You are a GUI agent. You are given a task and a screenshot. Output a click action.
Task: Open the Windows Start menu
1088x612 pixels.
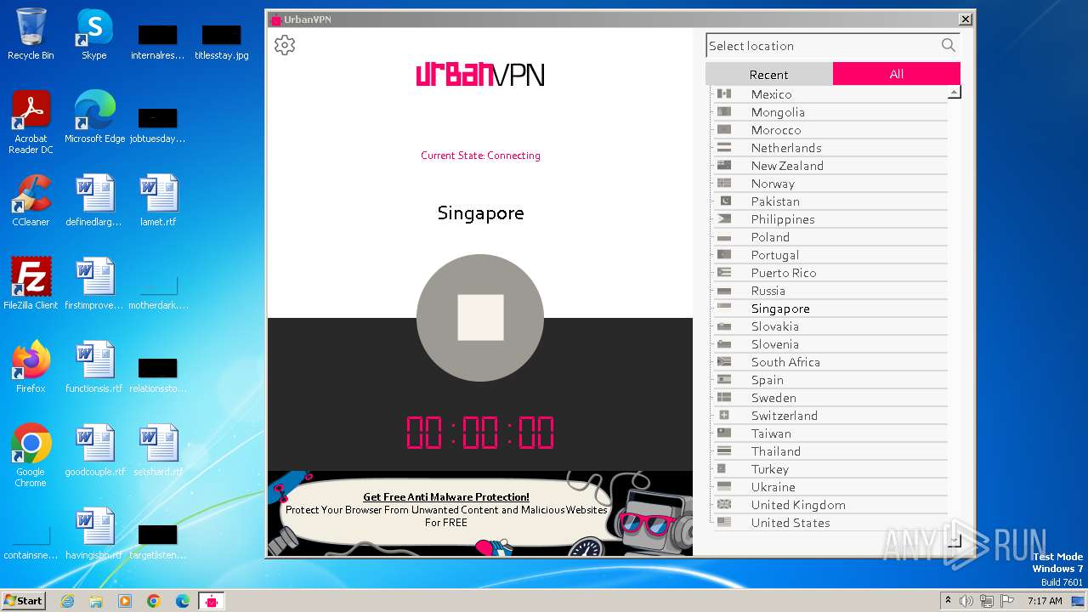24,600
